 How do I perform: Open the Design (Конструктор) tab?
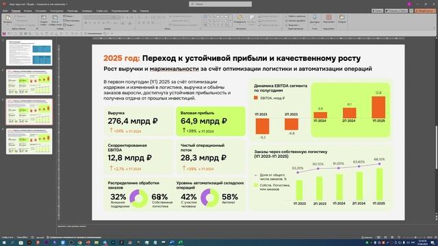click(57, 11)
